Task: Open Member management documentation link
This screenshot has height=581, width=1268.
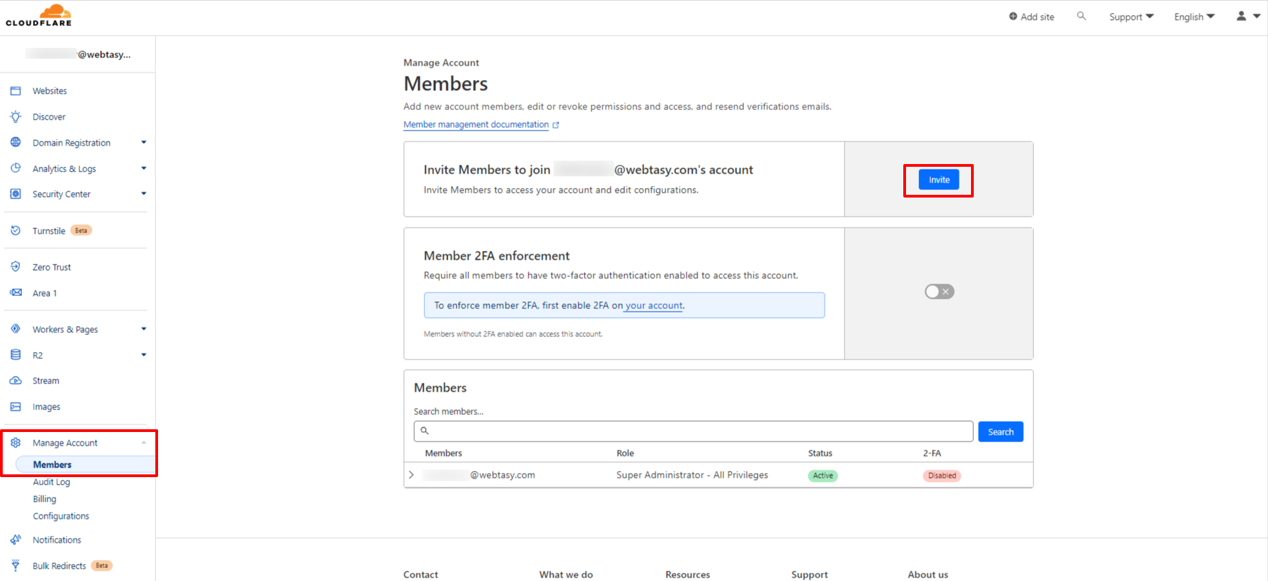Action: pyautogui.click(x=476, y=124)
